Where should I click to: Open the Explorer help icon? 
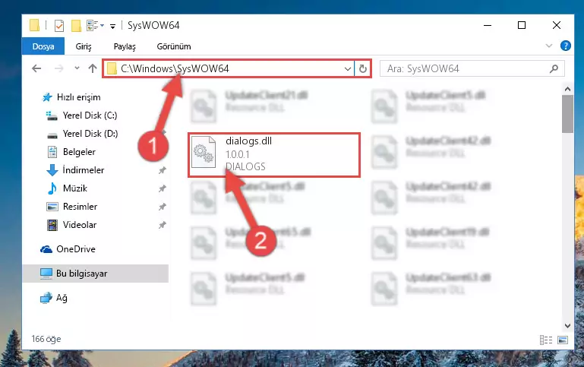(x=565, y=46)
